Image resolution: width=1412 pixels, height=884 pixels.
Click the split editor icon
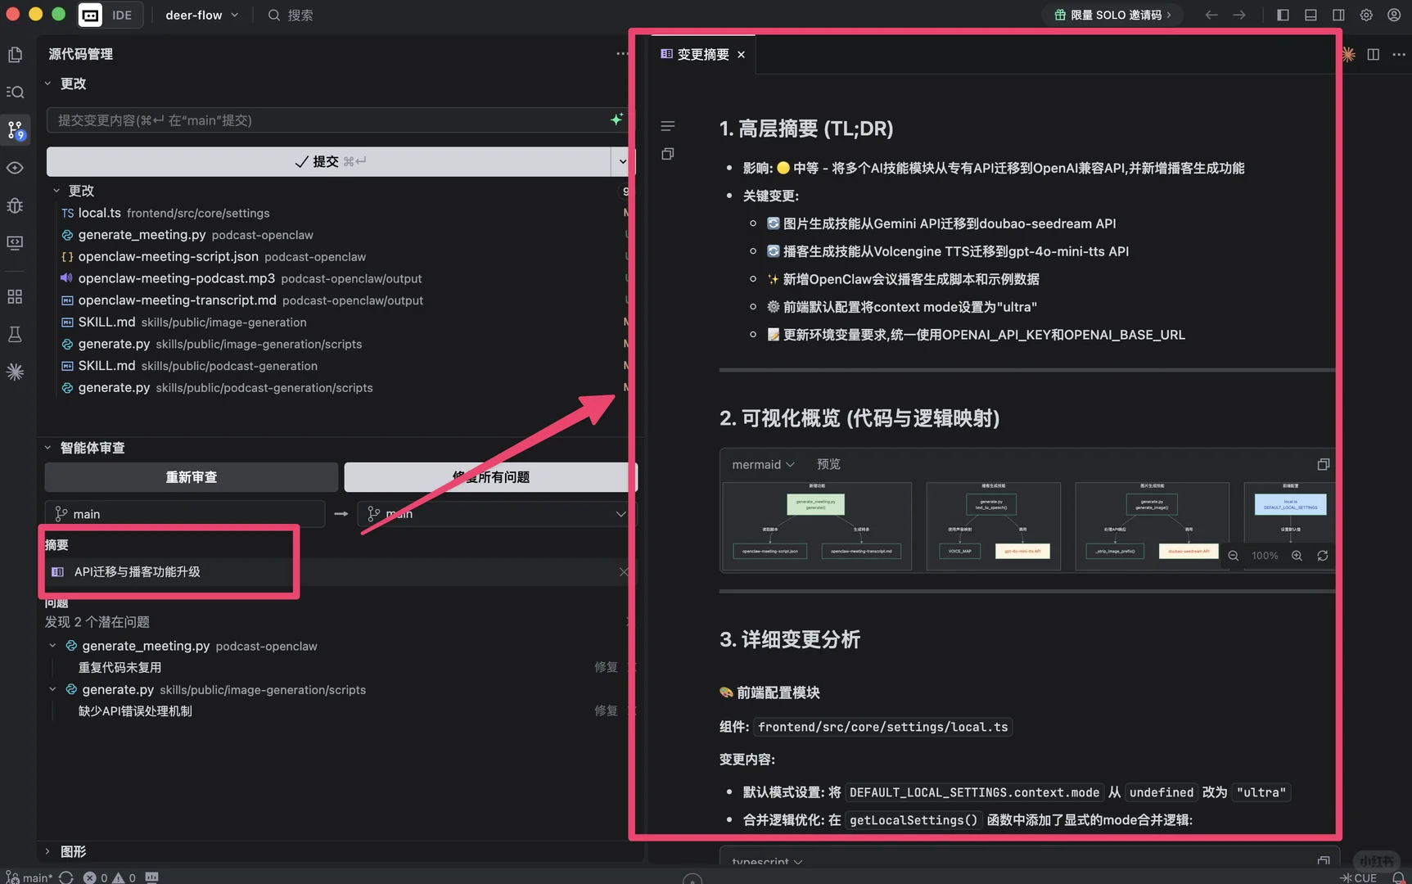click(1374, 54)
